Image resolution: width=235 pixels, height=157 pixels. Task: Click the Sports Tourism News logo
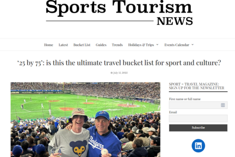click(119, 13)
